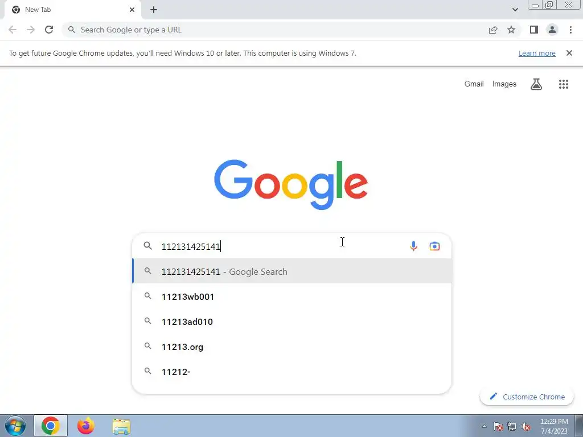Choose suggestion 11213ad010

point(292,321)
